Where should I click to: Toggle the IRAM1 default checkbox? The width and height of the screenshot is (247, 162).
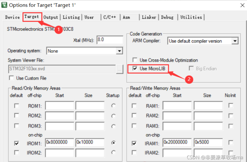[x=134, y=143]
